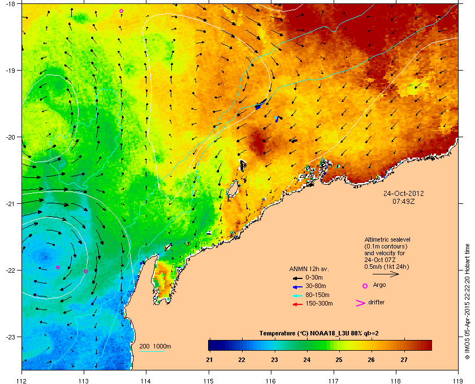Viewport: 475px width, 384px height.
Task: Click the black 0-30m legend arrow
Action: 297,278
